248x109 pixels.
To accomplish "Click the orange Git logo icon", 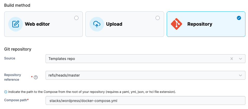I will 177,24.
